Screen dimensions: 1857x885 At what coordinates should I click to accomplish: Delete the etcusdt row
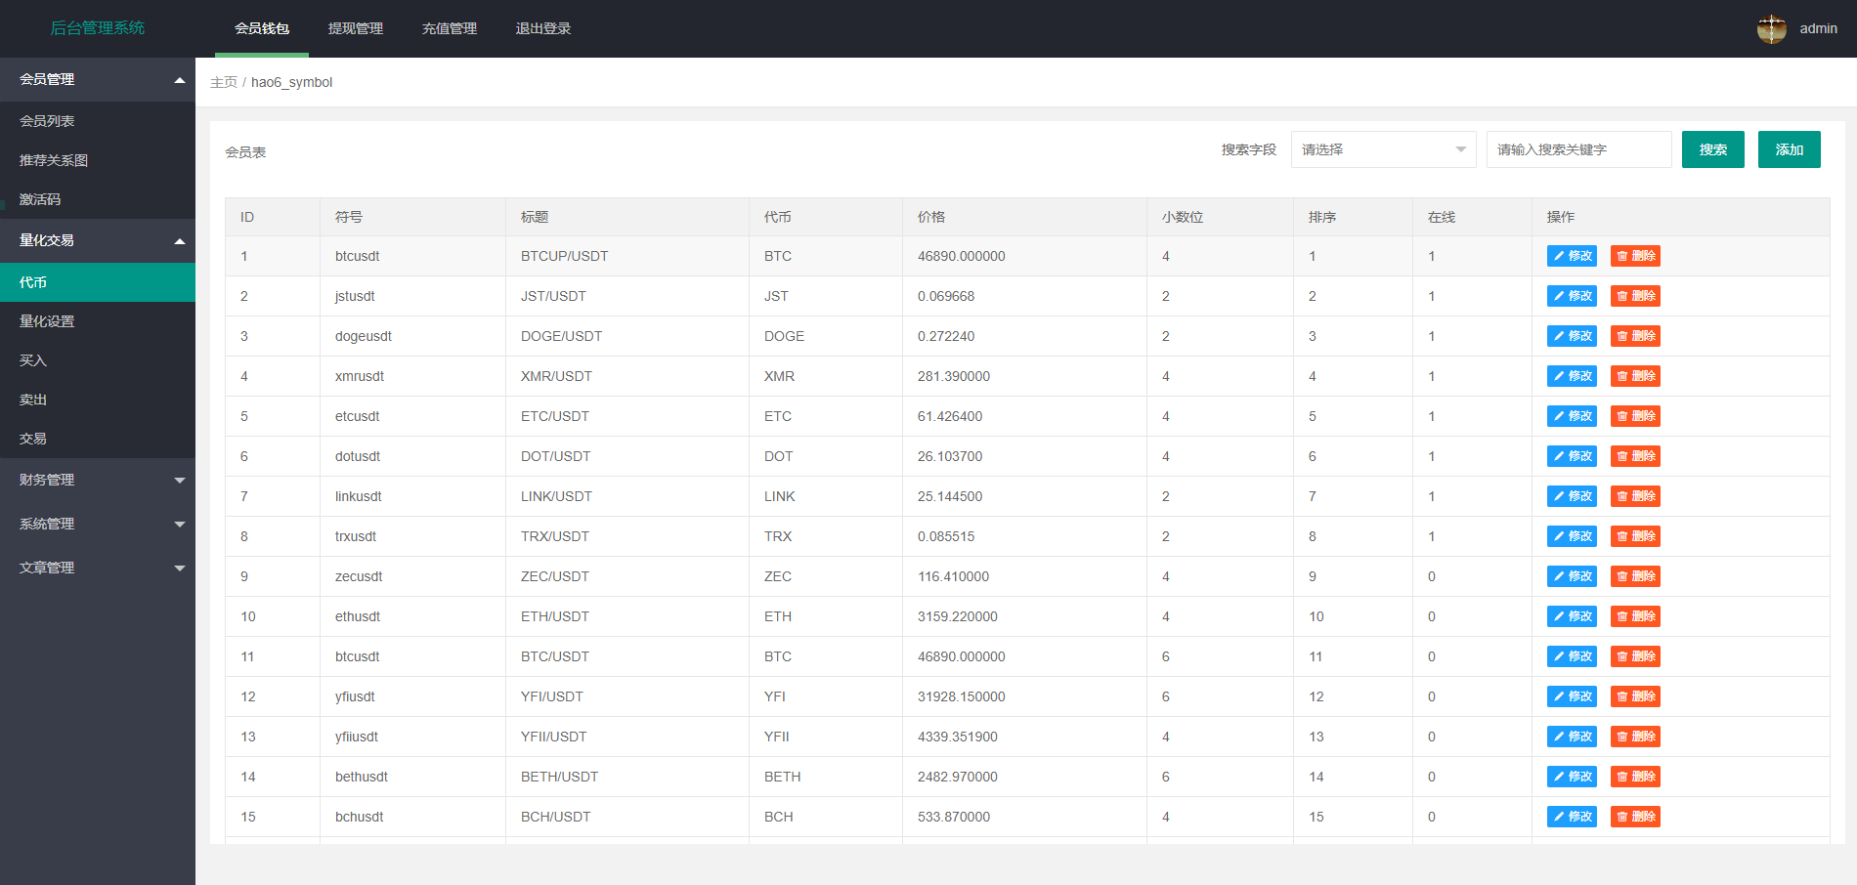[x=1635, y=416]
